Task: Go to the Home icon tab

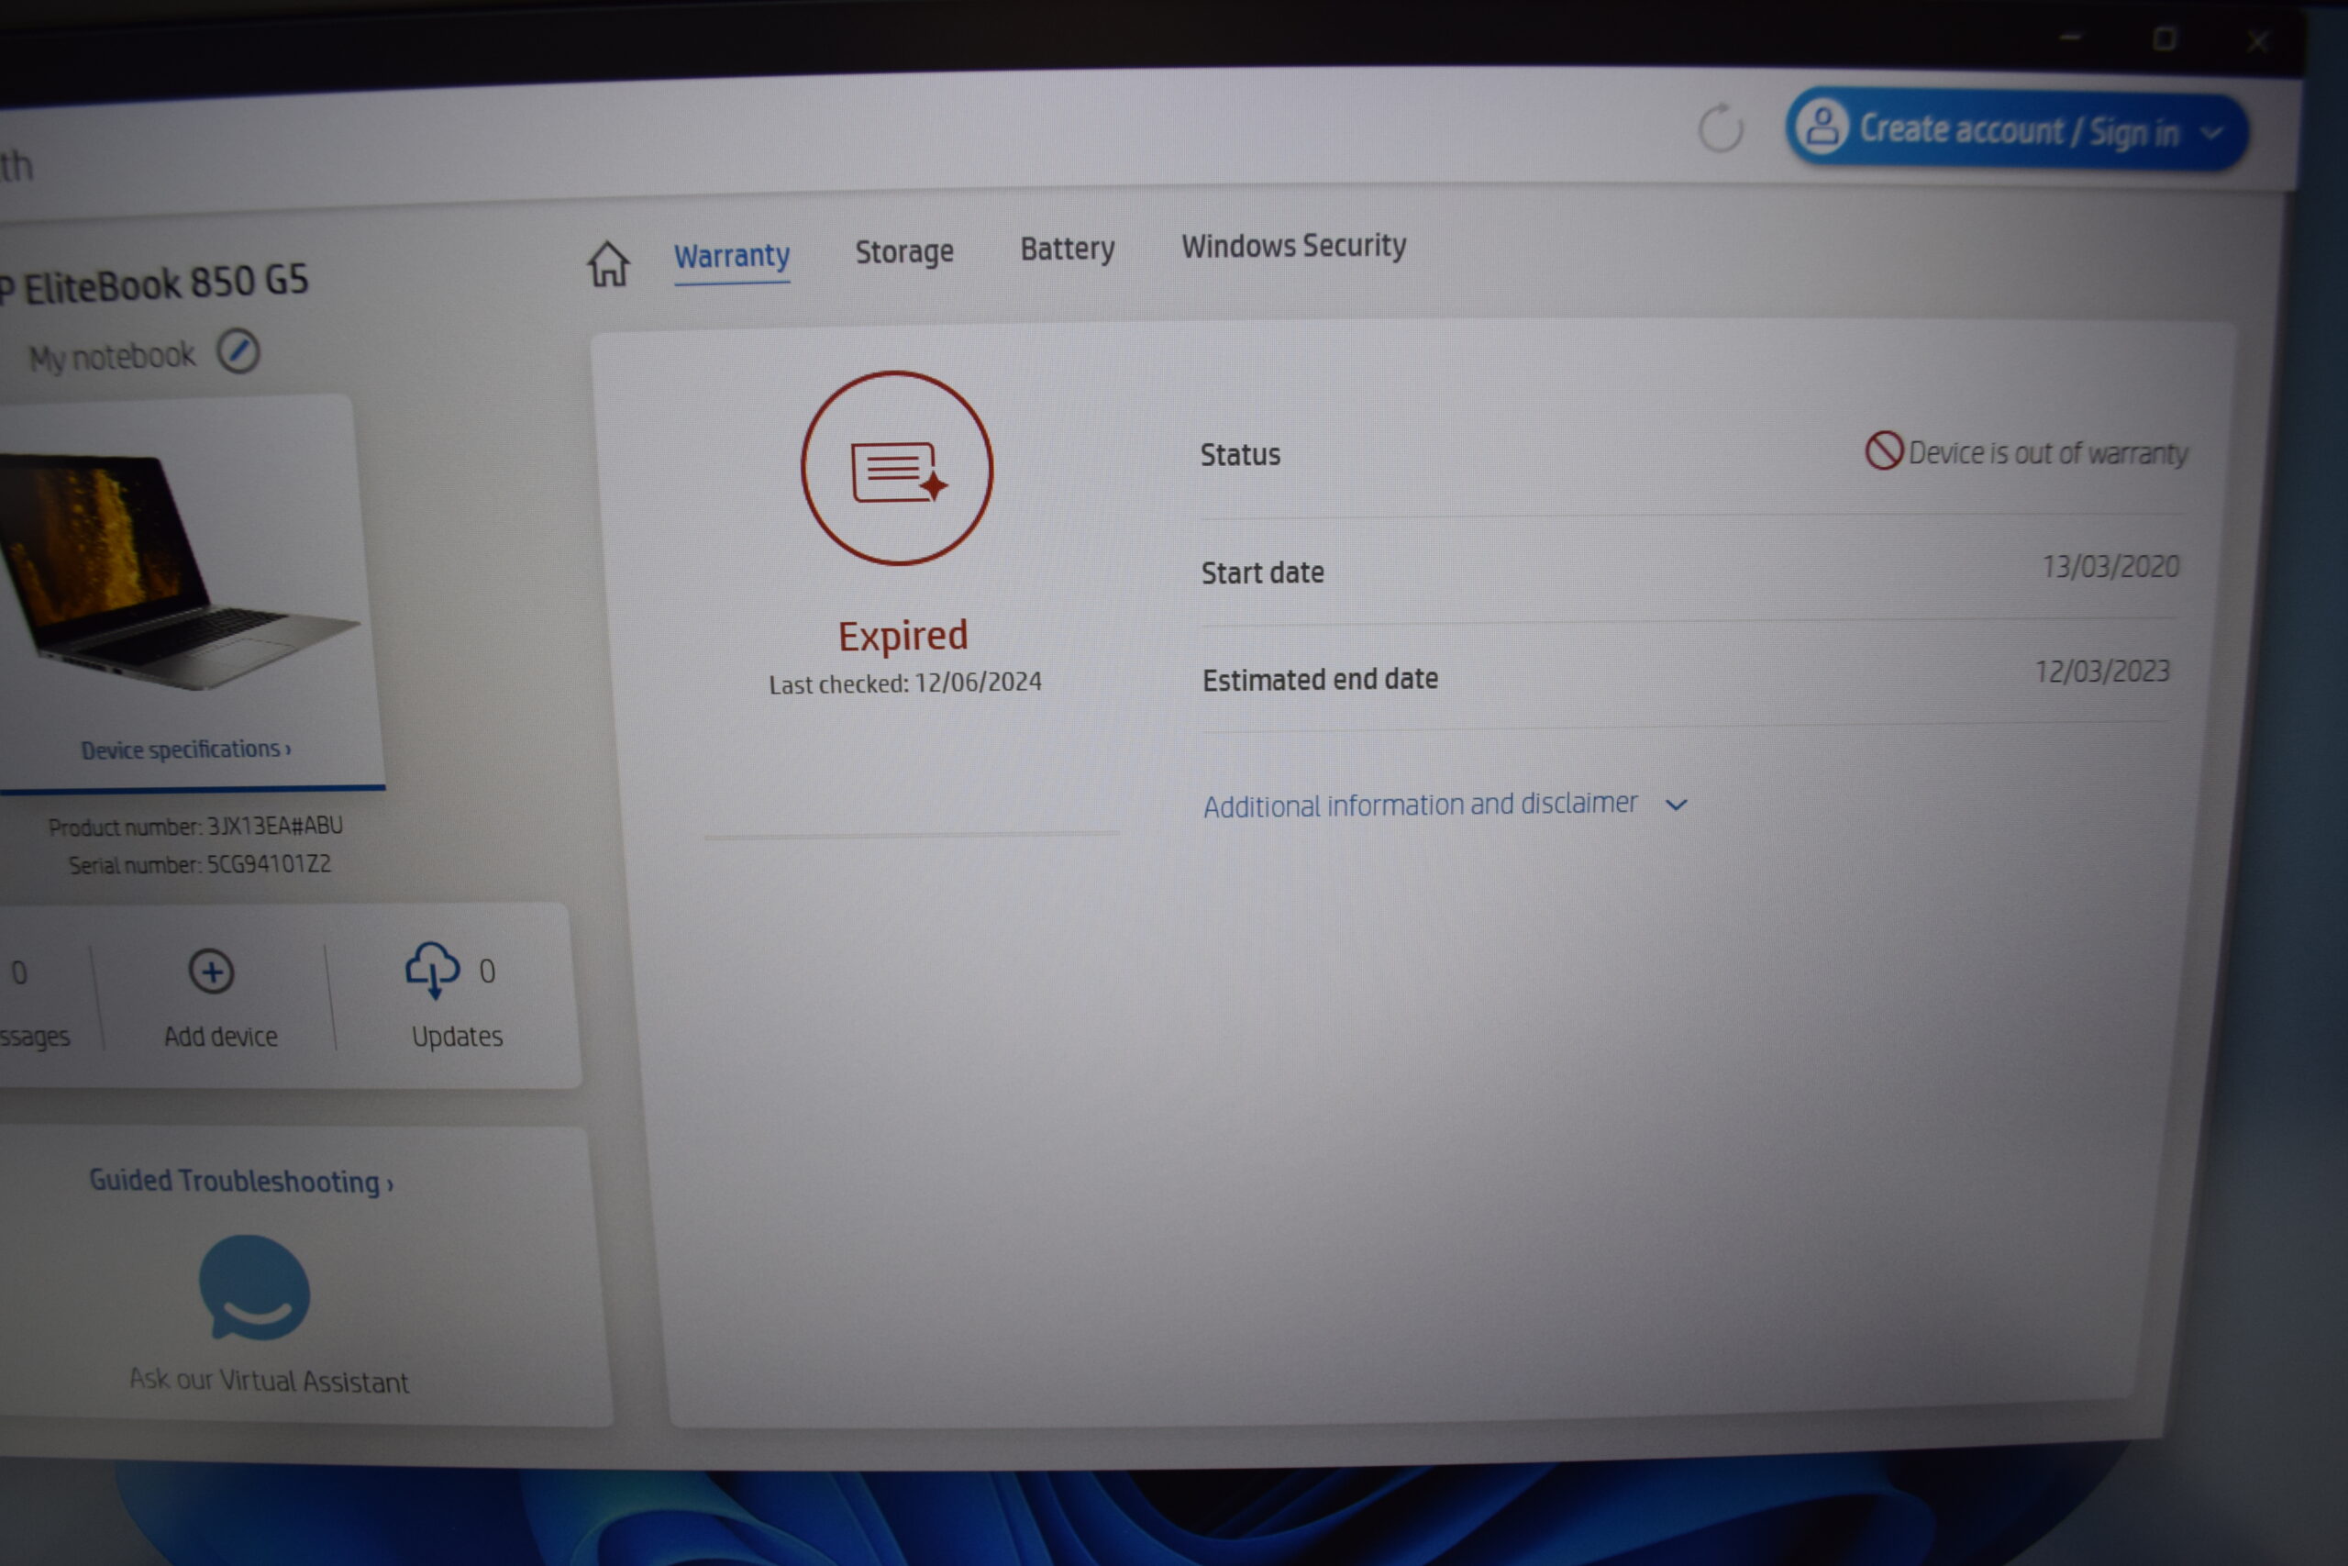Action: pyautogui.click(x=608, y=263)
